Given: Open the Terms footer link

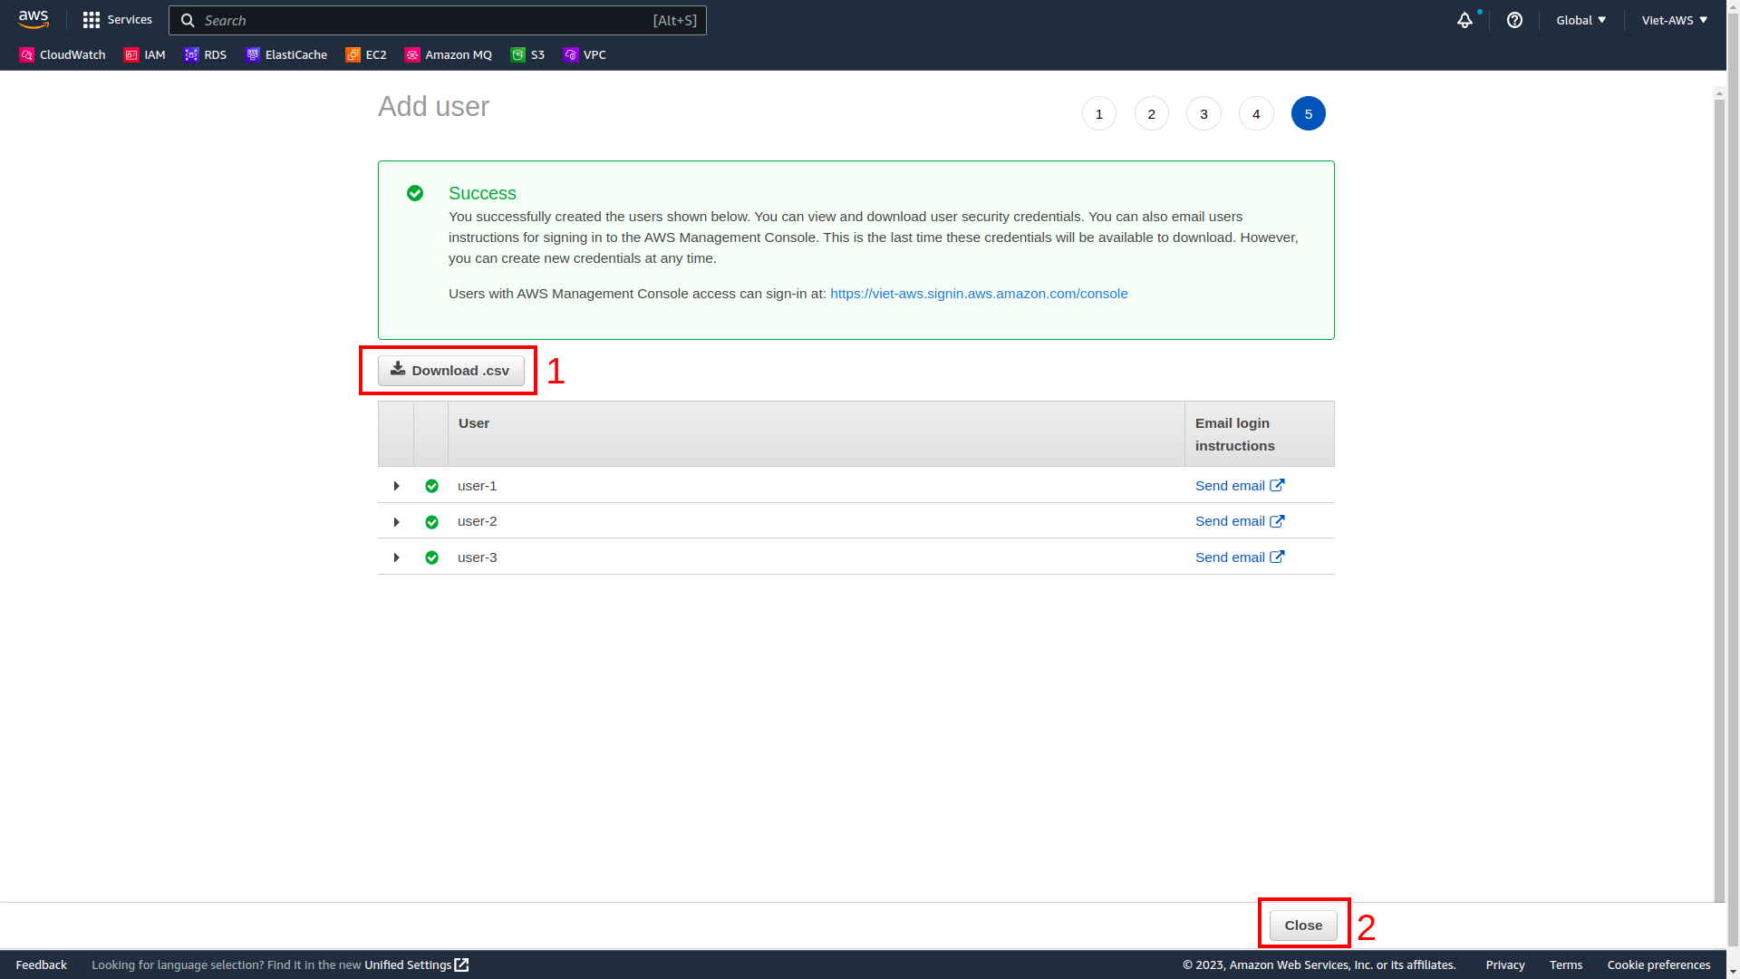Looking at the screenshot, I should 1566,965.
